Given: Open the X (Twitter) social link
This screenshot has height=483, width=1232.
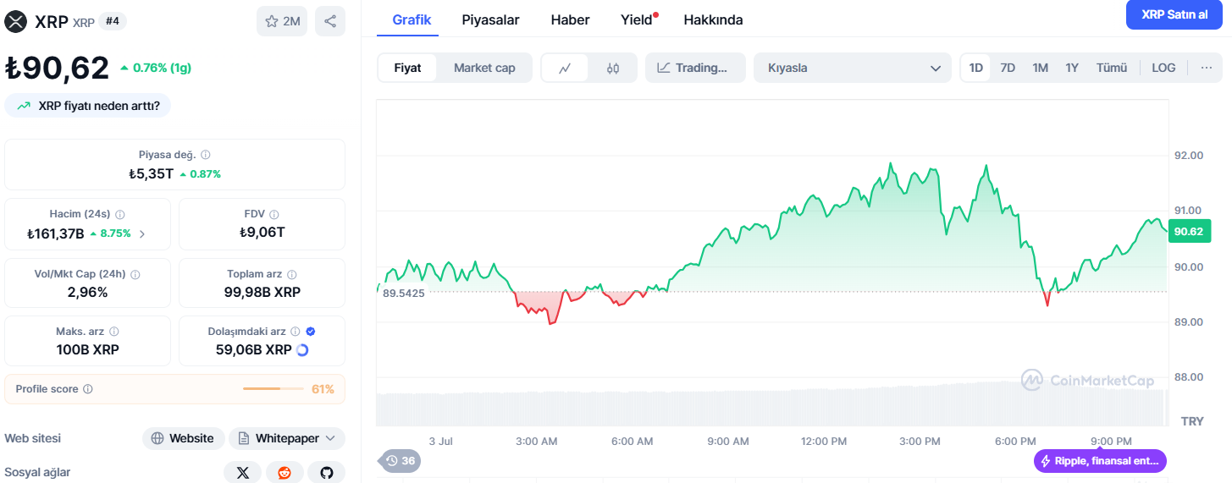Looking at the screenshot, I should [243, 473].
